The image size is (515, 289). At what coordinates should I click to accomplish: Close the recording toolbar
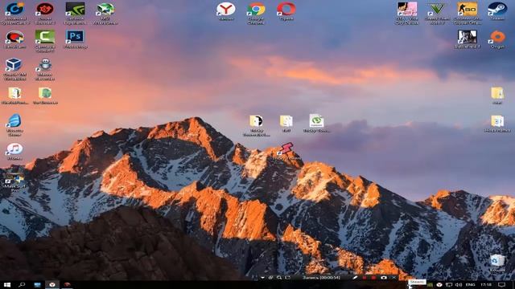(x=394, y=278)
